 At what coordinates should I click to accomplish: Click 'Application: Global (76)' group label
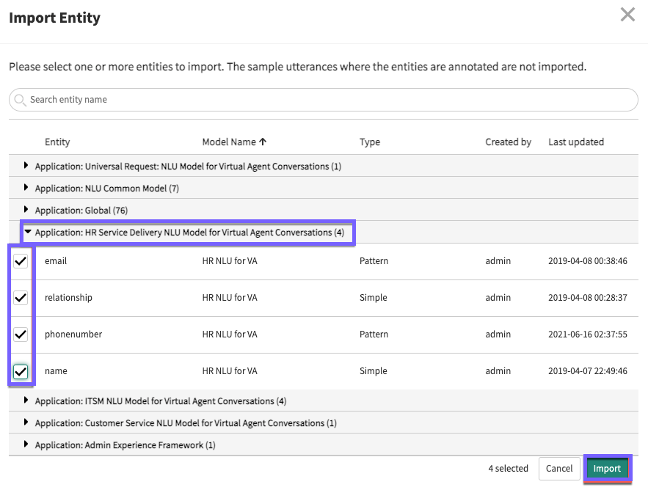click(x=81, y=211)
